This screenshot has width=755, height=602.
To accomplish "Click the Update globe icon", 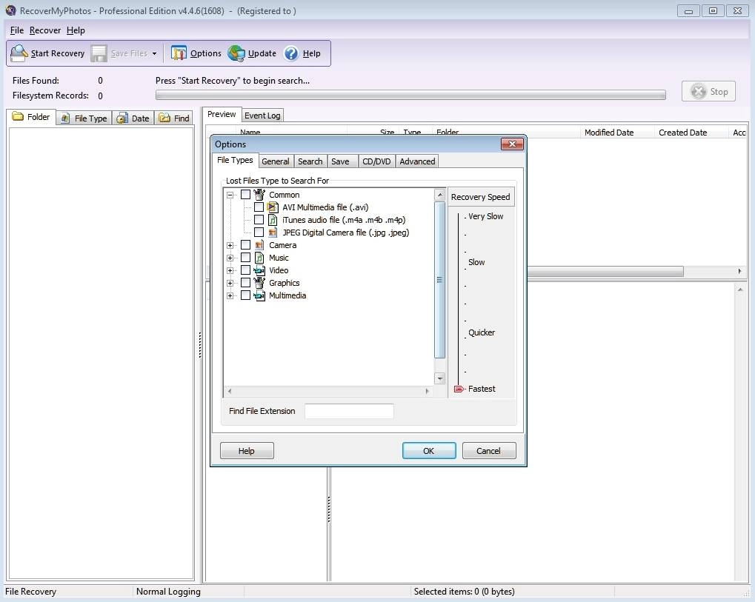I will (x=236, y=53).
